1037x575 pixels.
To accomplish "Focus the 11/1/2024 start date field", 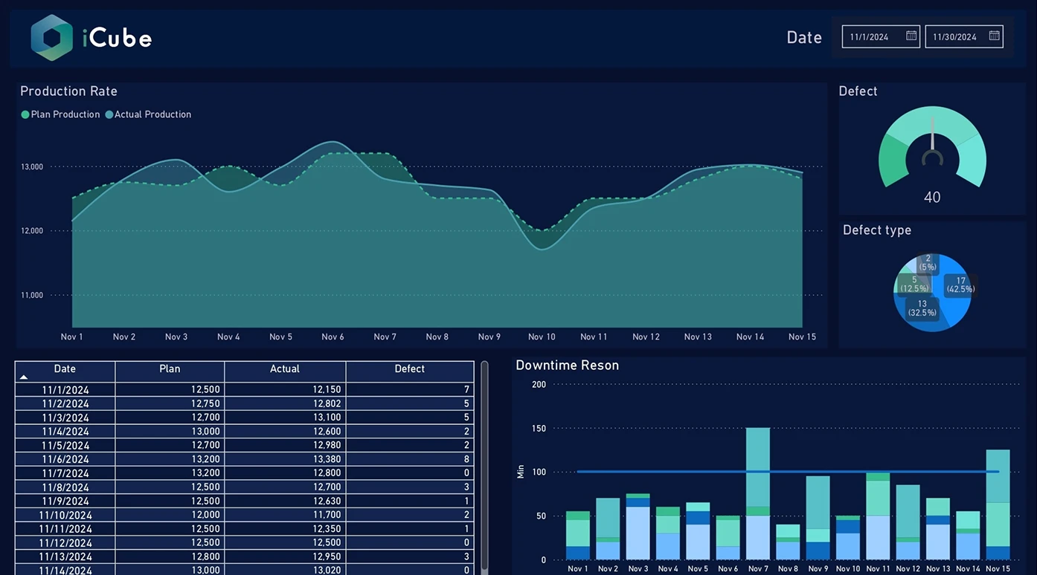I will tap(870, 36).
